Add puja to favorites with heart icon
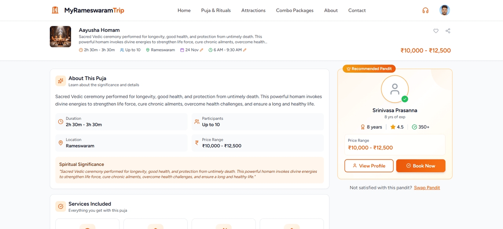 (436, 31)
